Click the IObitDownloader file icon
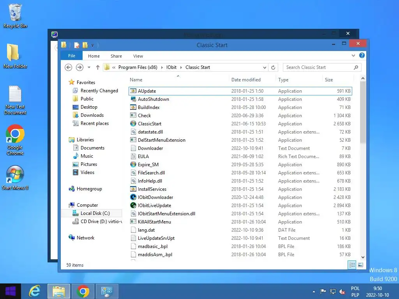 (133, 197)
